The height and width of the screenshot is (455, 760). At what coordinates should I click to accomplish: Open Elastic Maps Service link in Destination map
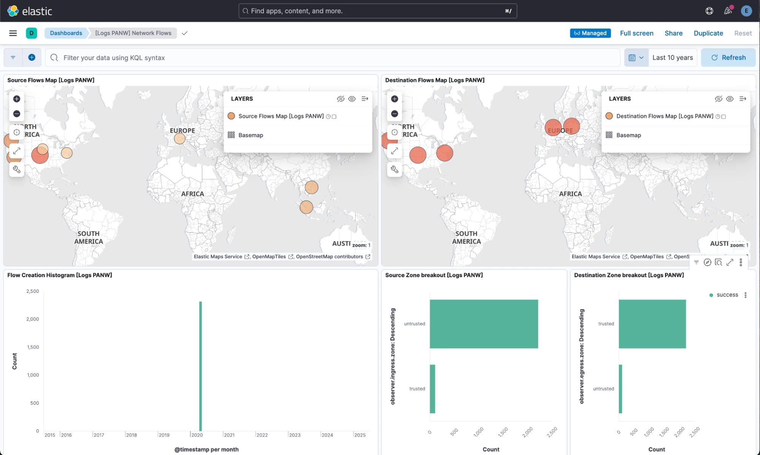pyautogui.click(x=599, y=257)
